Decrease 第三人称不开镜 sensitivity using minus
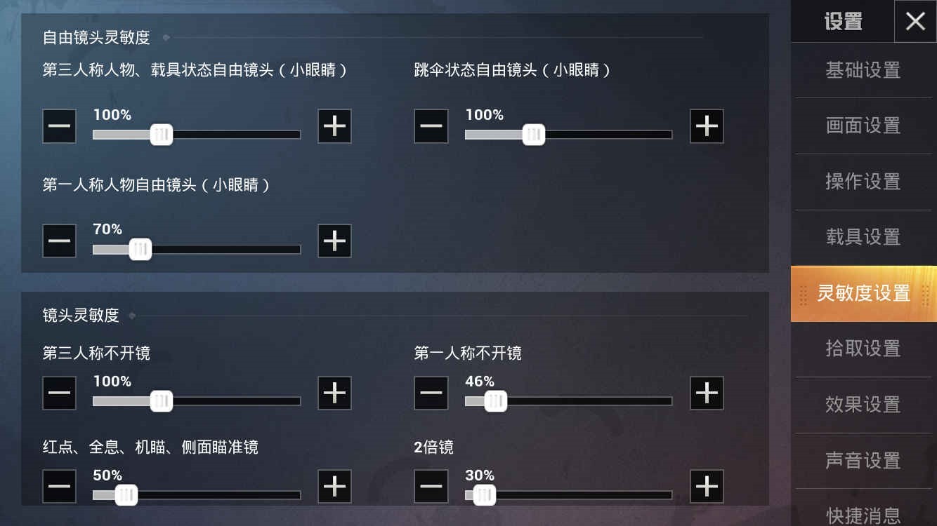Image resolution: width=937 pixels, height=526 pixels. 60,393
